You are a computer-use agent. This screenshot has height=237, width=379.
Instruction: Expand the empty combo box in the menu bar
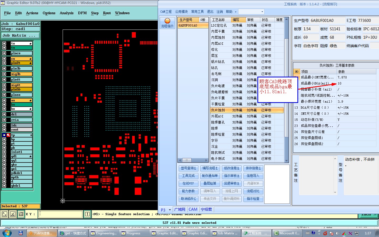[x=262, y=12]
